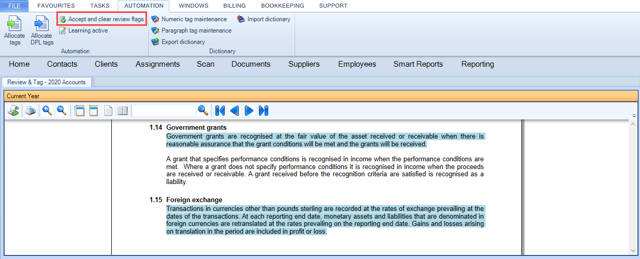
Task: Select the Review & Tag - 2020 Accounts tab
Action: coord(47,82)
